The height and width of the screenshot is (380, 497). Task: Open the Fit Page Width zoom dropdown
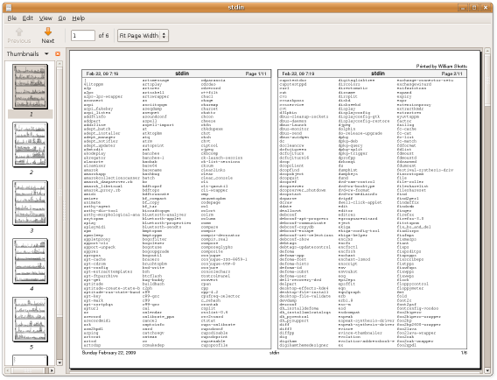143,36
